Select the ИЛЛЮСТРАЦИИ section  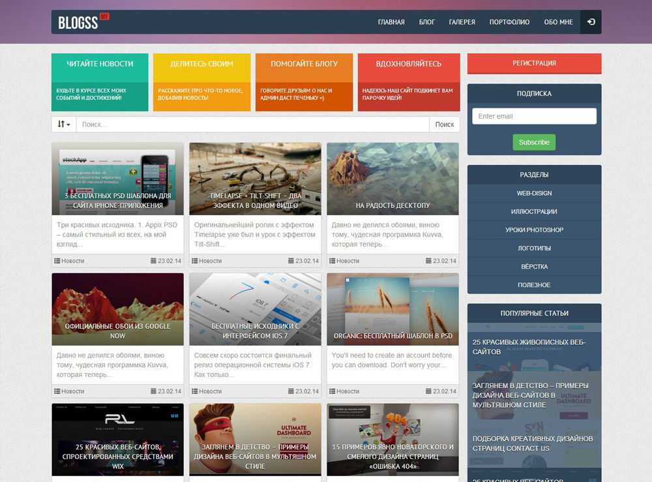(x=535, y=212)
